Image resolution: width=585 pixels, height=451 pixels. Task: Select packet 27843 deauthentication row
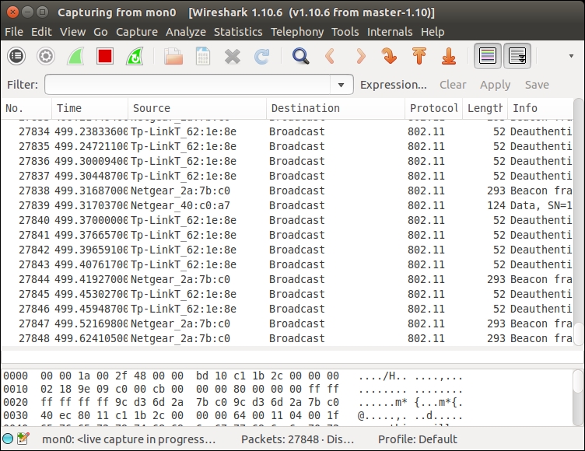click(287, 264)
